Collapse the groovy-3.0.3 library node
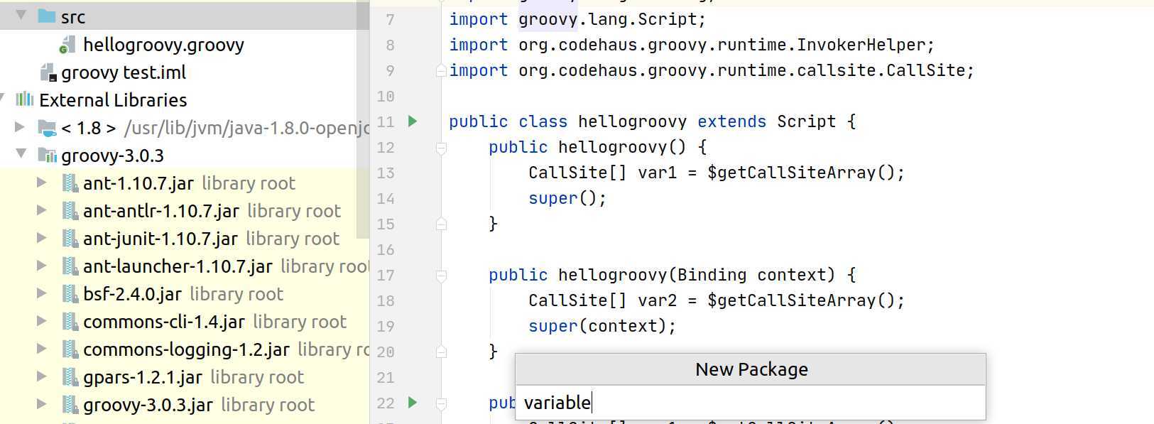 21,153
